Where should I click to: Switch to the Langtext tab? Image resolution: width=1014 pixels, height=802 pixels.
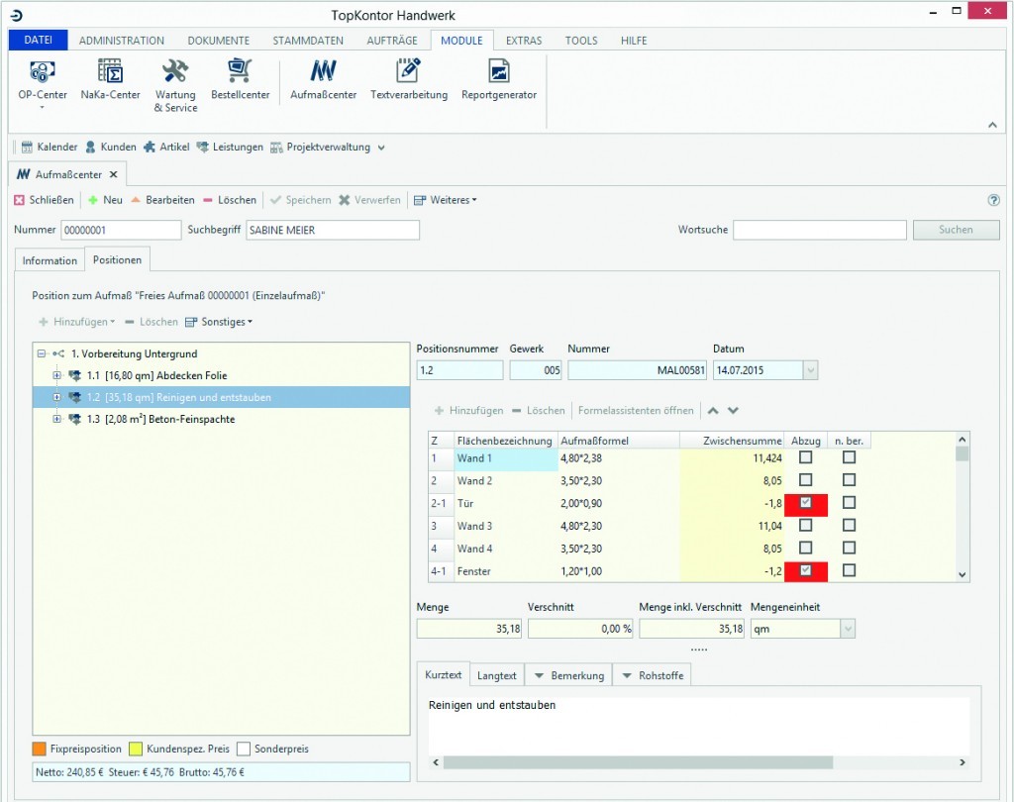[x=497, y=676]
